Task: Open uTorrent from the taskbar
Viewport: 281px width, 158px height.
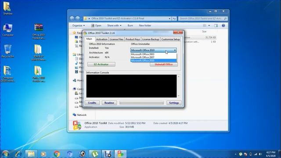Action: tap(95, 154)
